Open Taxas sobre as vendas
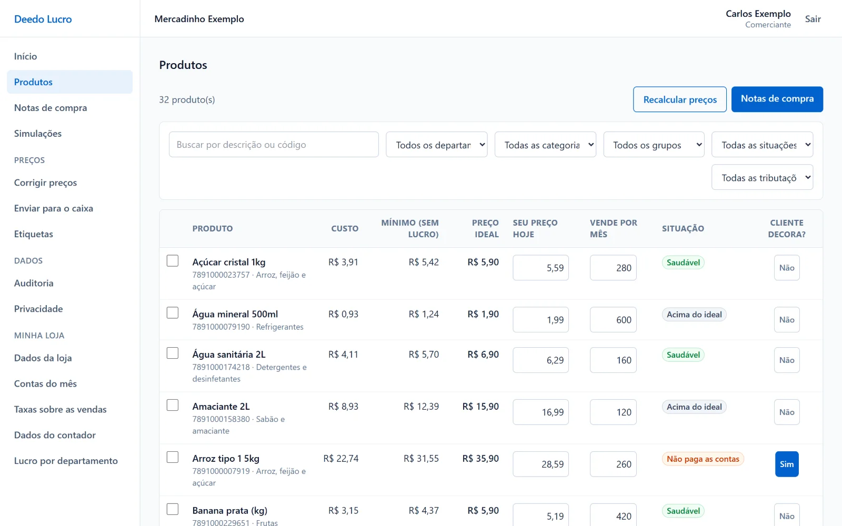 (x=69, y=409)
